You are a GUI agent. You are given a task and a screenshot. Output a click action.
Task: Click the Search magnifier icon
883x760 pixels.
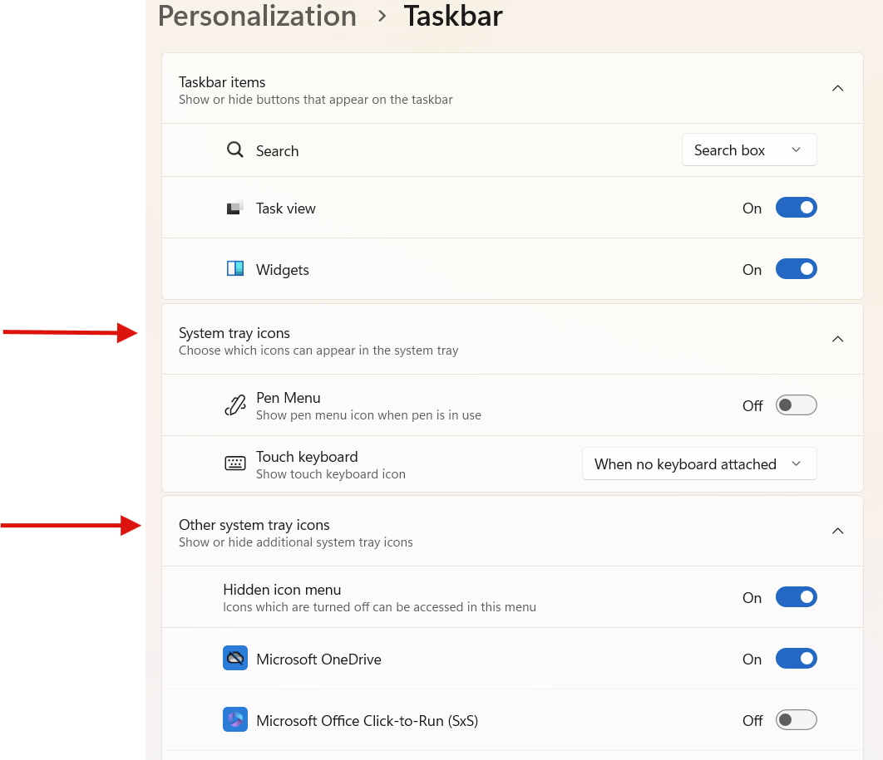coord(234,150)
